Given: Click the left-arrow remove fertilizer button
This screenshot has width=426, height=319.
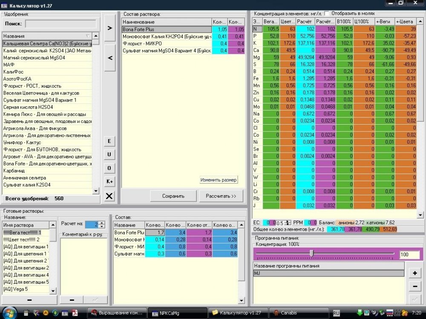Looking at the screenshot, I should (x=110, y=57).
